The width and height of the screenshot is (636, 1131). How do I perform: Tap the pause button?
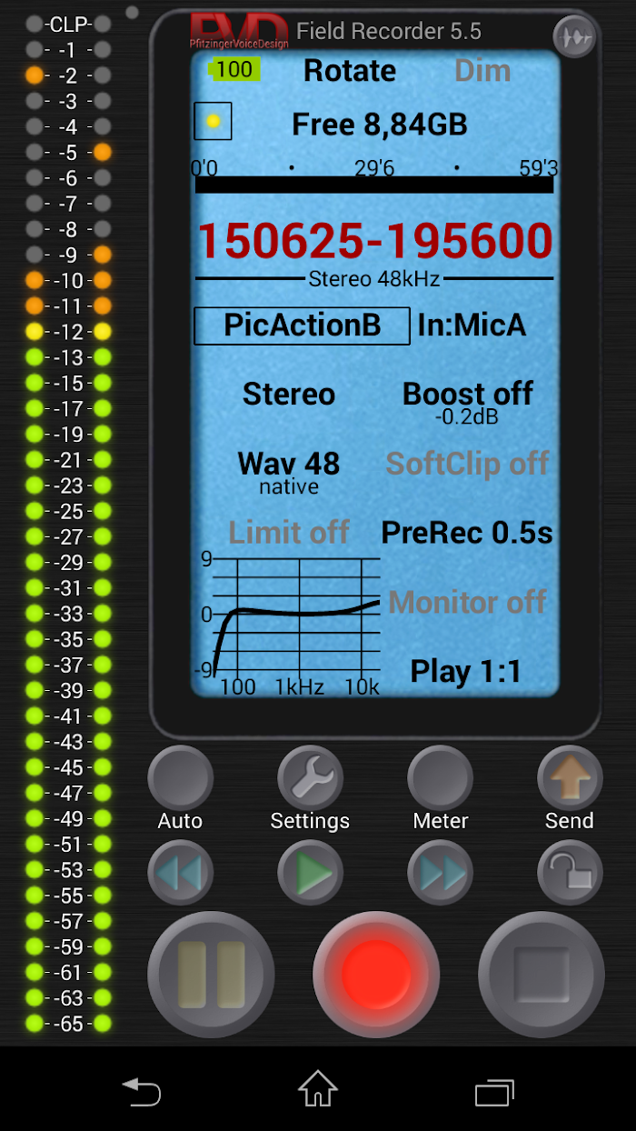click(211, 975)
